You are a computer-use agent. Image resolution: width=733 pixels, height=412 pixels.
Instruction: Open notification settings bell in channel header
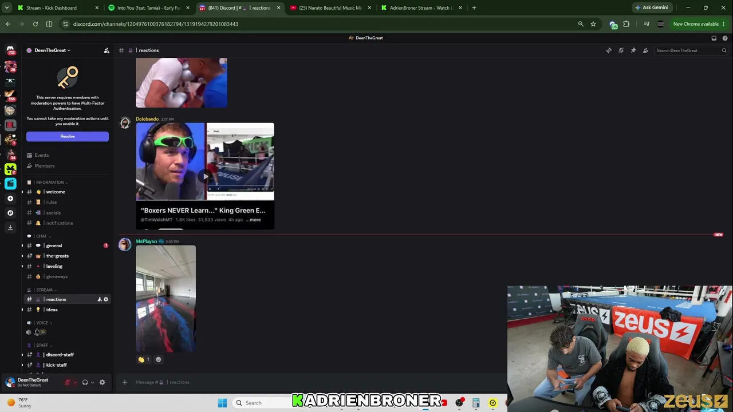click(621, 50)
